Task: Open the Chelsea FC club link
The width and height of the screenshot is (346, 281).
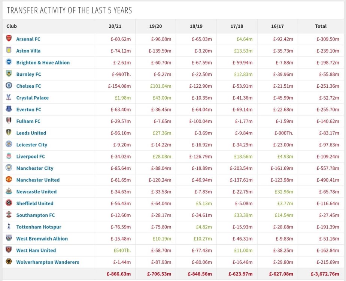Action: click(x=28, y=86)
